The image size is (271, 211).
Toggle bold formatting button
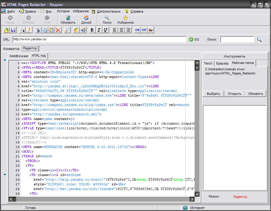pos(92,30)
